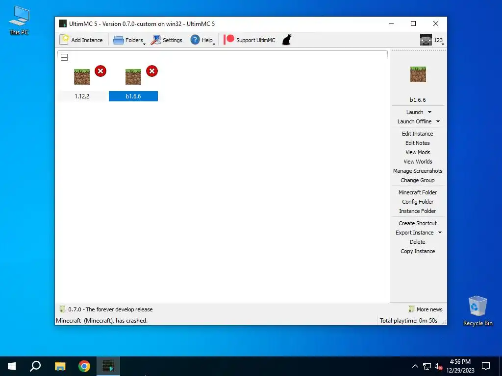
Task: Click the b1.6.6 name in side panel
Action: coord(418,100)
